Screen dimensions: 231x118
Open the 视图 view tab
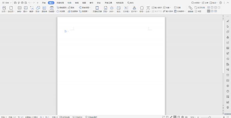(x=84, y=3)
